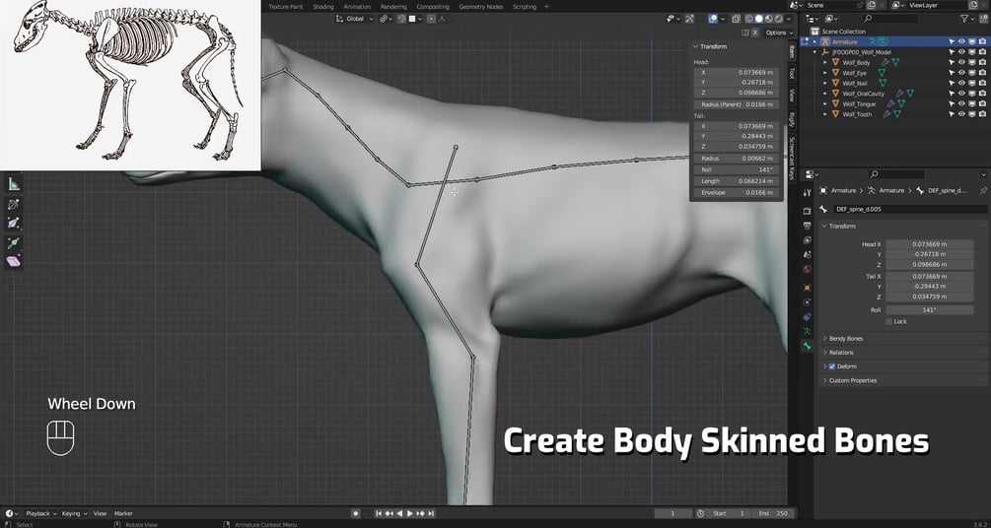Open the Render properties tab icon
The image size is (991, 528).
807,211
